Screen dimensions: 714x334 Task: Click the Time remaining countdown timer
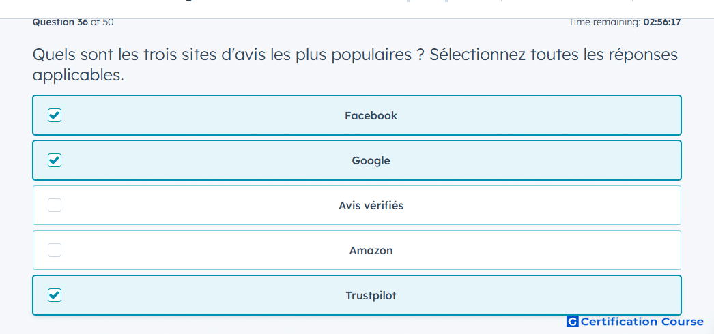point(625,22)
